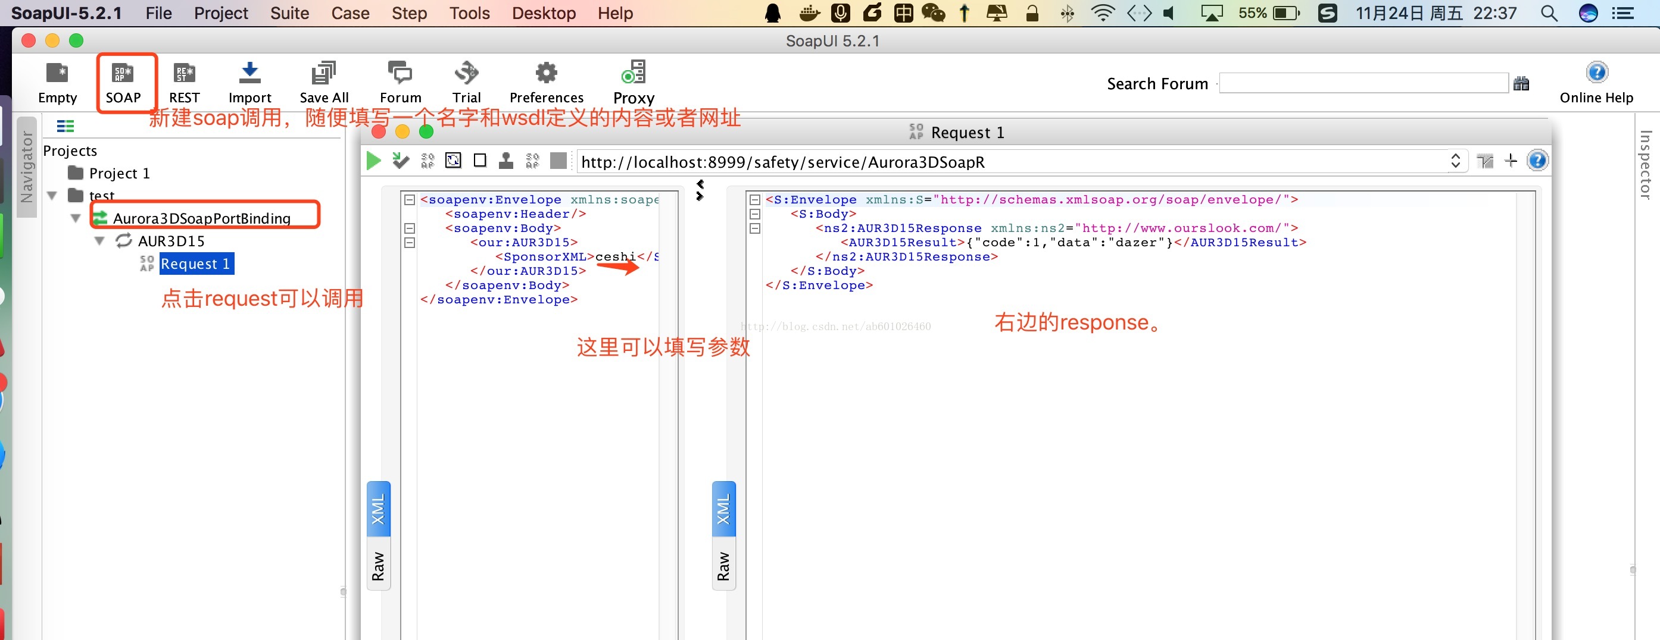Click the SoapUI-5.2.1 application menu

point(66,13)
